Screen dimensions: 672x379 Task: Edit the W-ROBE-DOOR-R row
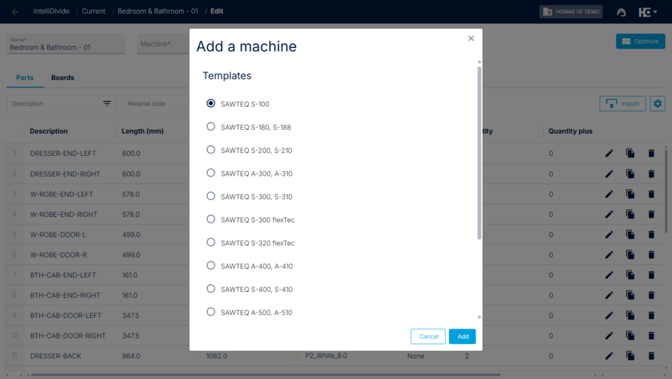click(609, 254)
